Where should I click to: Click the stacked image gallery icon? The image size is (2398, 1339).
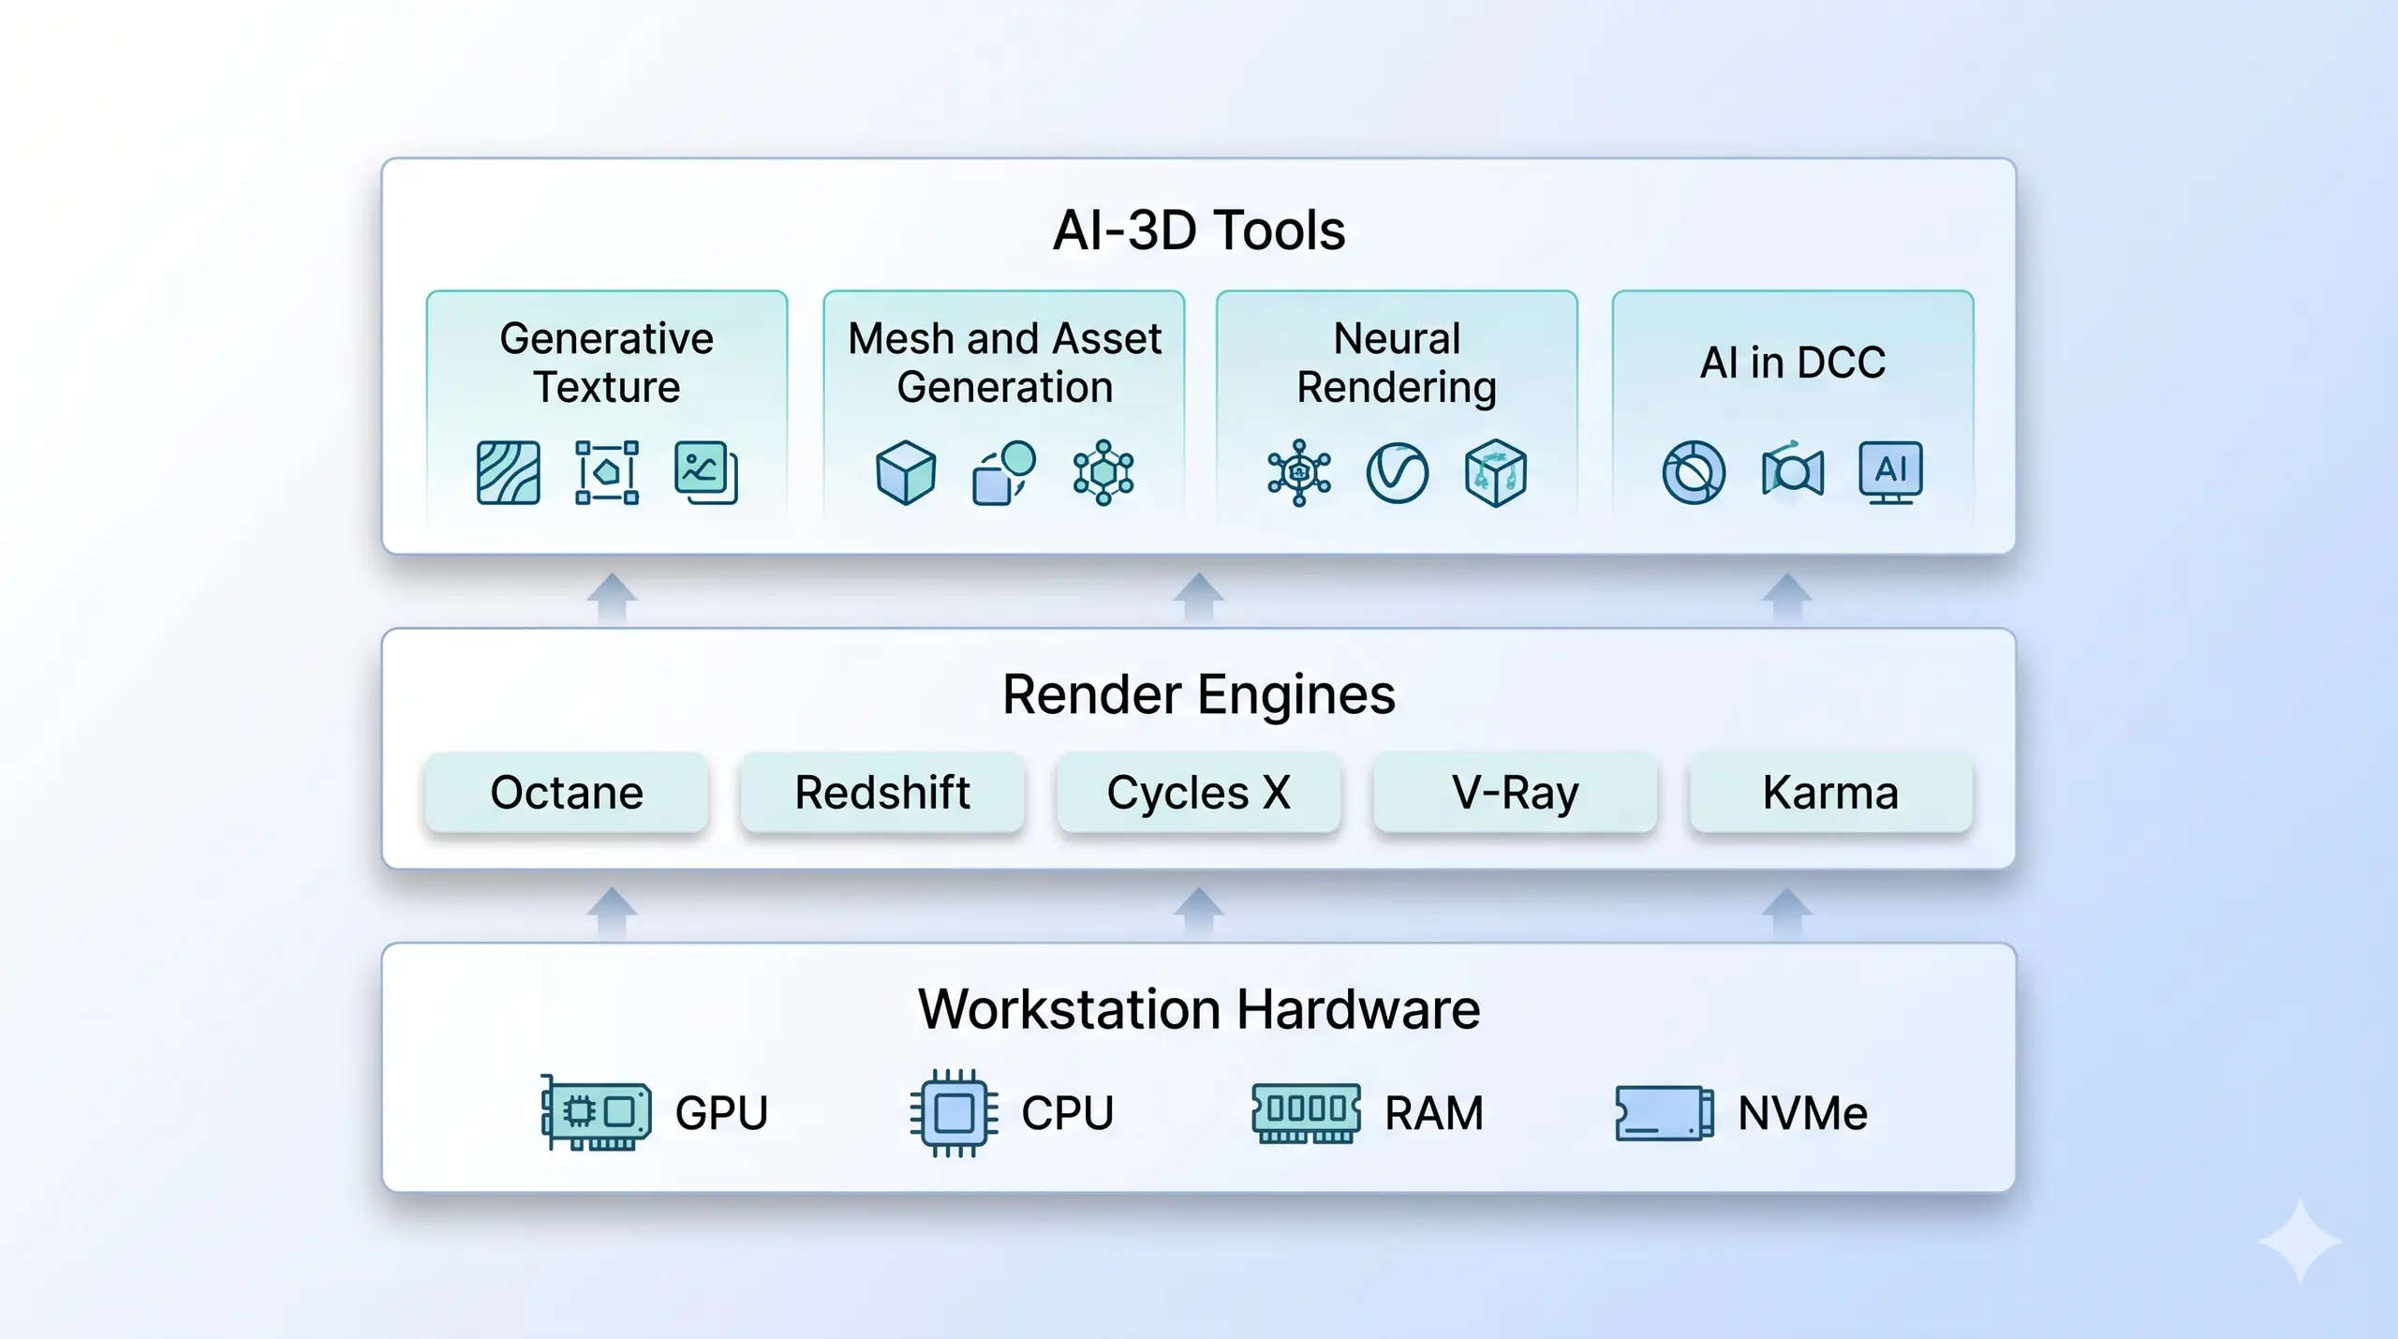coord(706,472)
